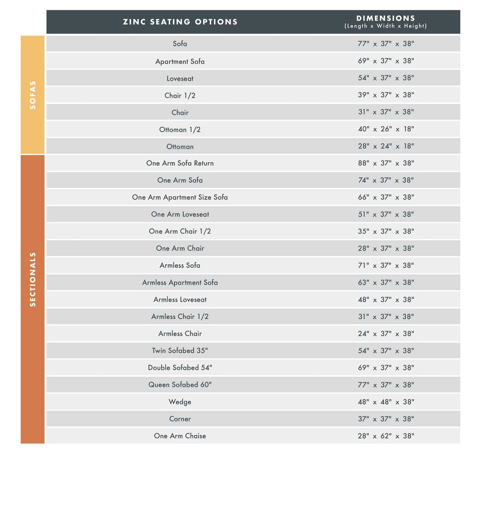Click the One Arm Chaise label
The height and width of the screenshot is (522, 481).
(x=180, y=436)
